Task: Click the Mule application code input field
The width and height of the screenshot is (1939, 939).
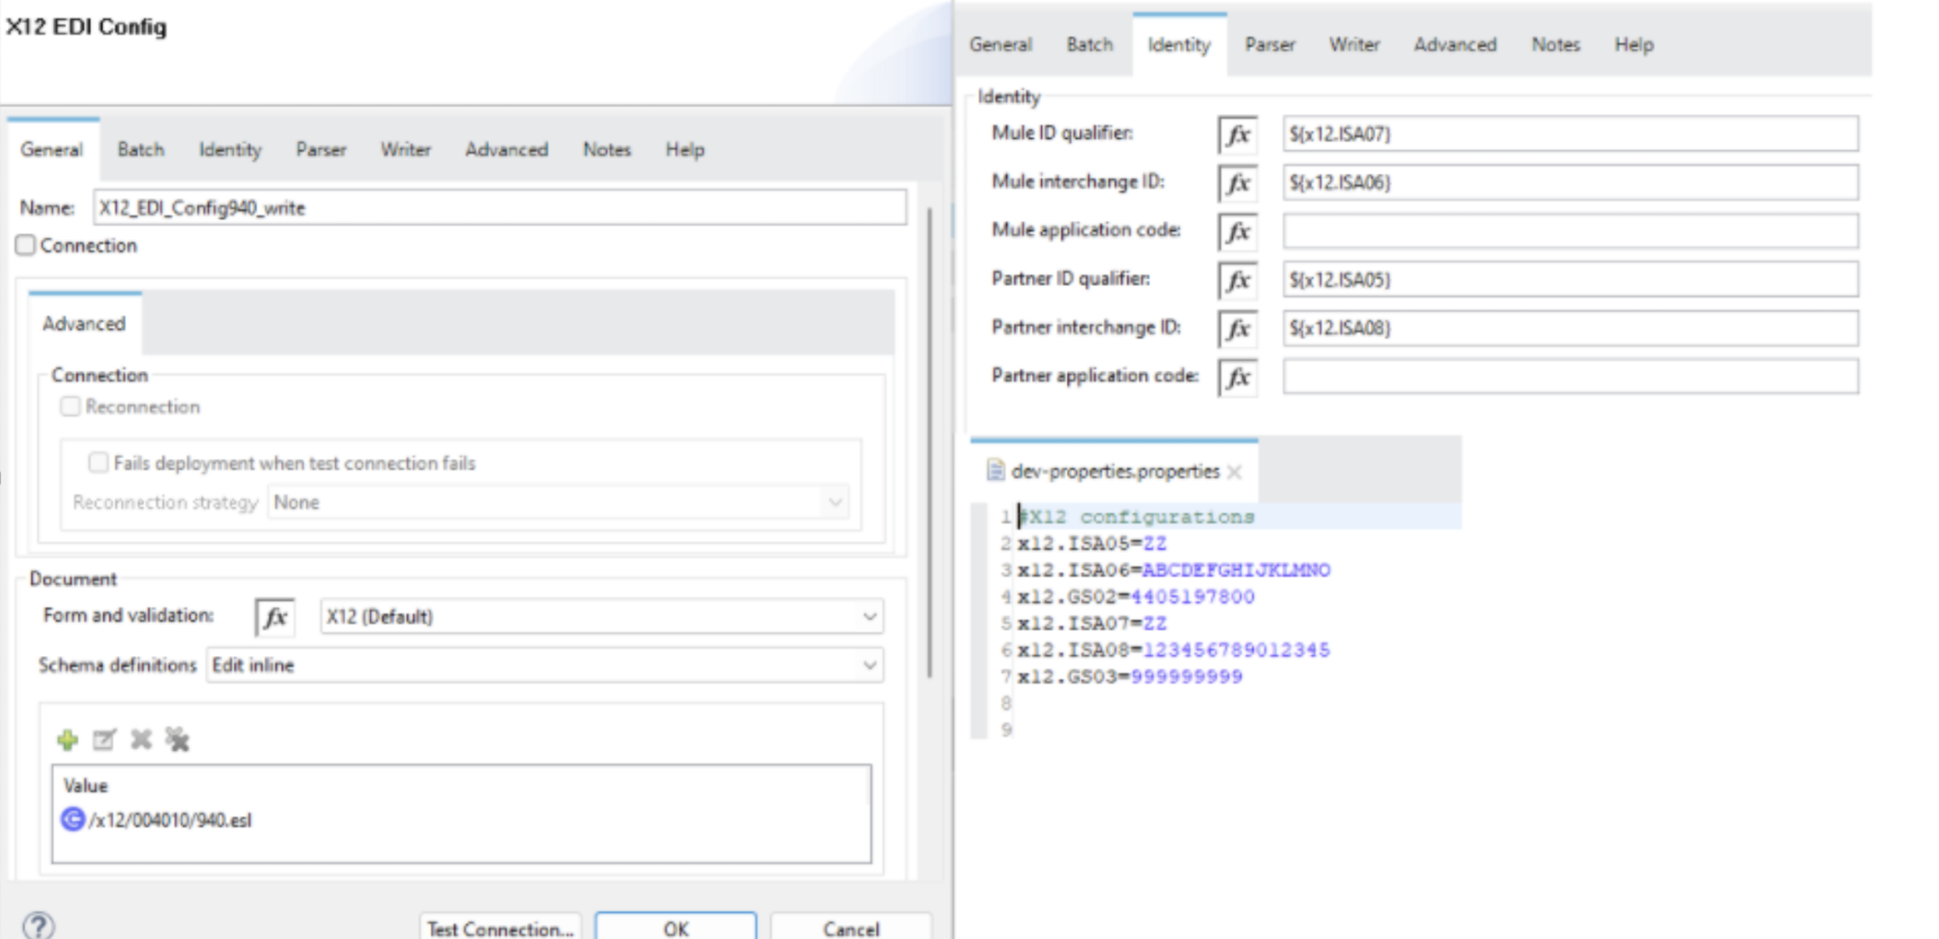Action: click(x=1571, y=232)
